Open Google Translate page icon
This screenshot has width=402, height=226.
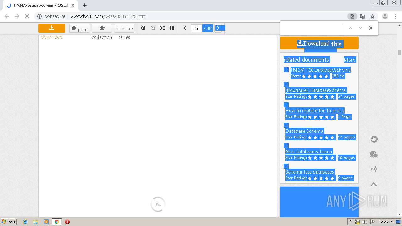click(x=362, y=16)
